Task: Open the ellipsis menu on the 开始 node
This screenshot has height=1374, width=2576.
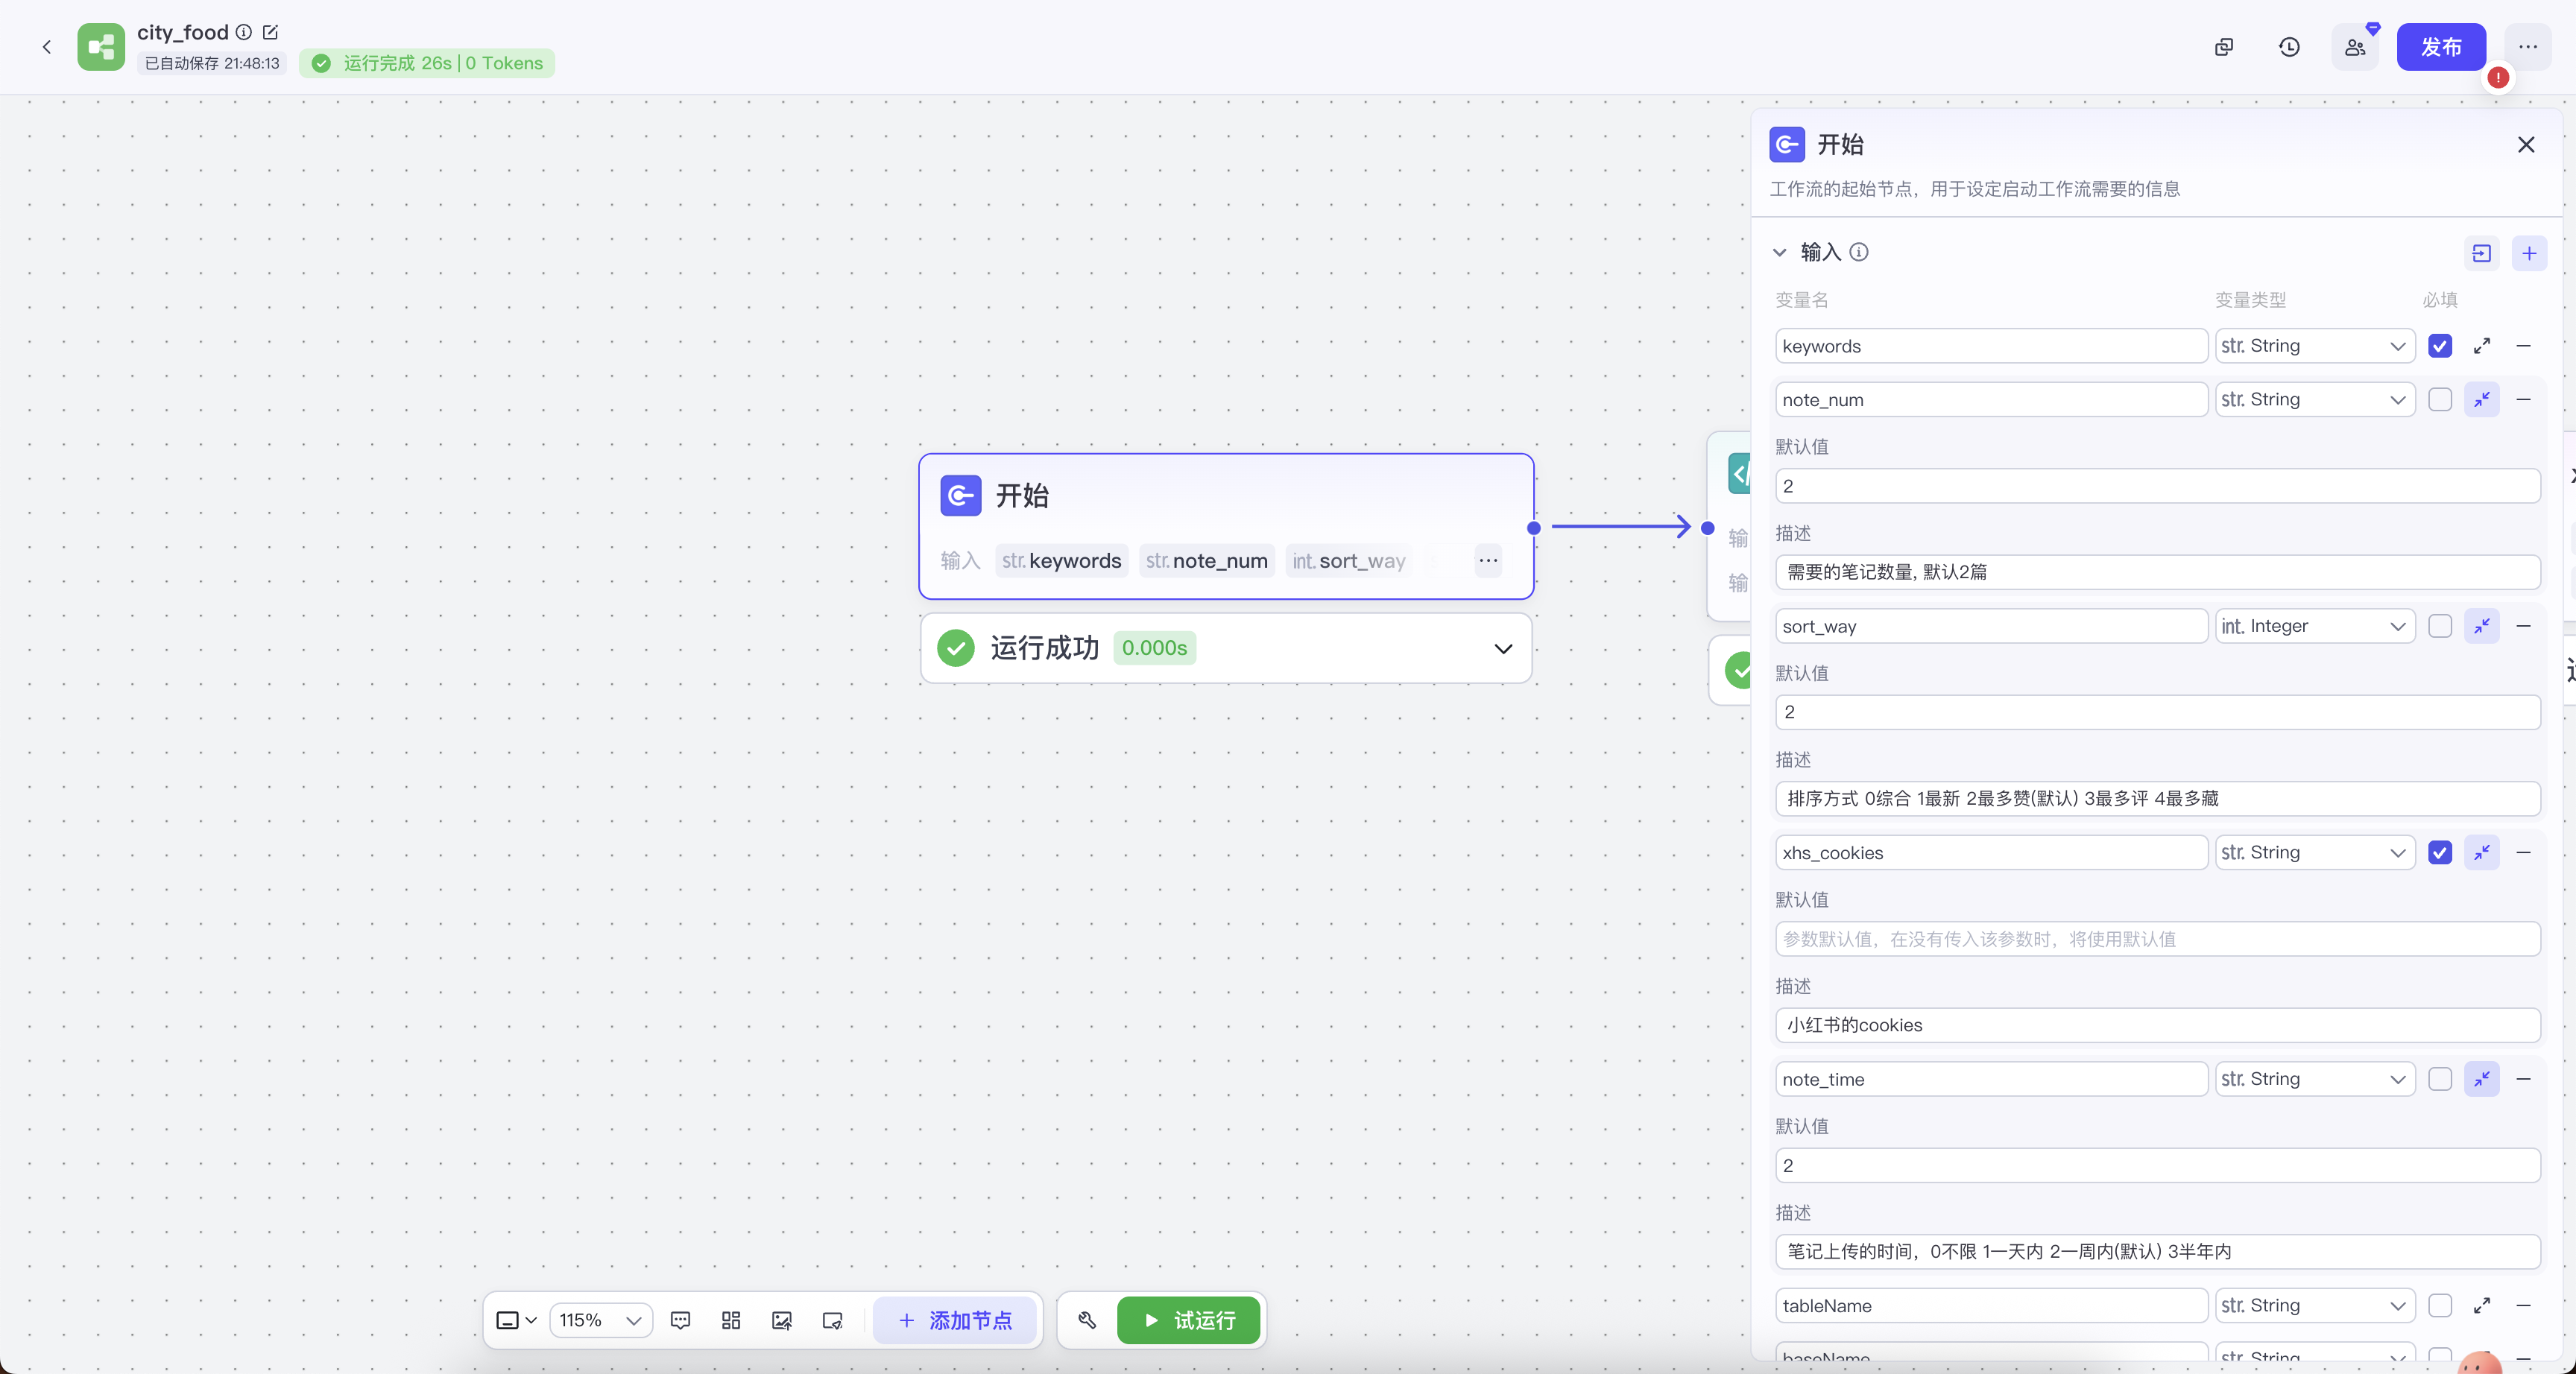Action: coord(1488,560)
